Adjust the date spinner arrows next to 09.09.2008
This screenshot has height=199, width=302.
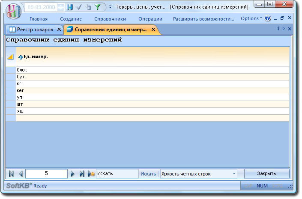(60, 7)
